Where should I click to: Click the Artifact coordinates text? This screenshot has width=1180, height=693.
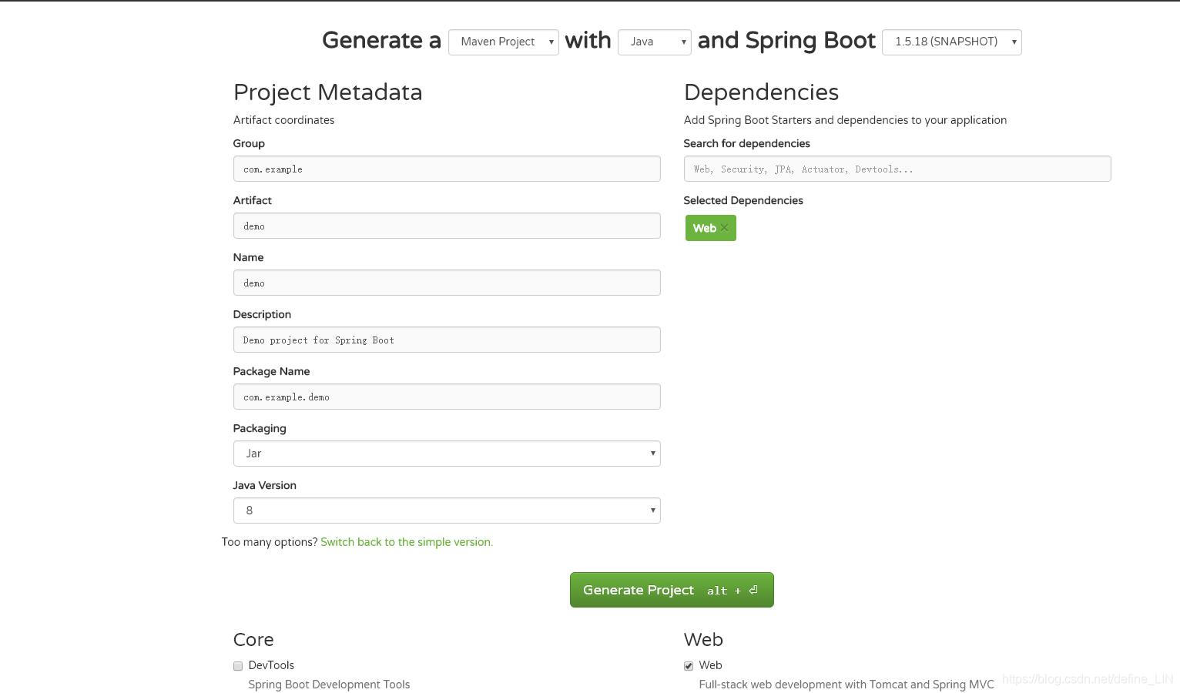click(x=283, y=120)
